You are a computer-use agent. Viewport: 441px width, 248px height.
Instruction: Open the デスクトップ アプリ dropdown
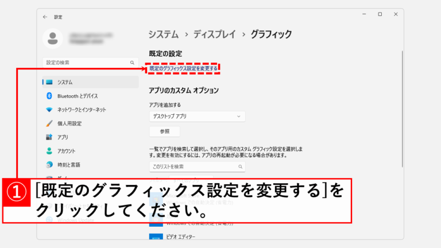click(x=197, y=117)
